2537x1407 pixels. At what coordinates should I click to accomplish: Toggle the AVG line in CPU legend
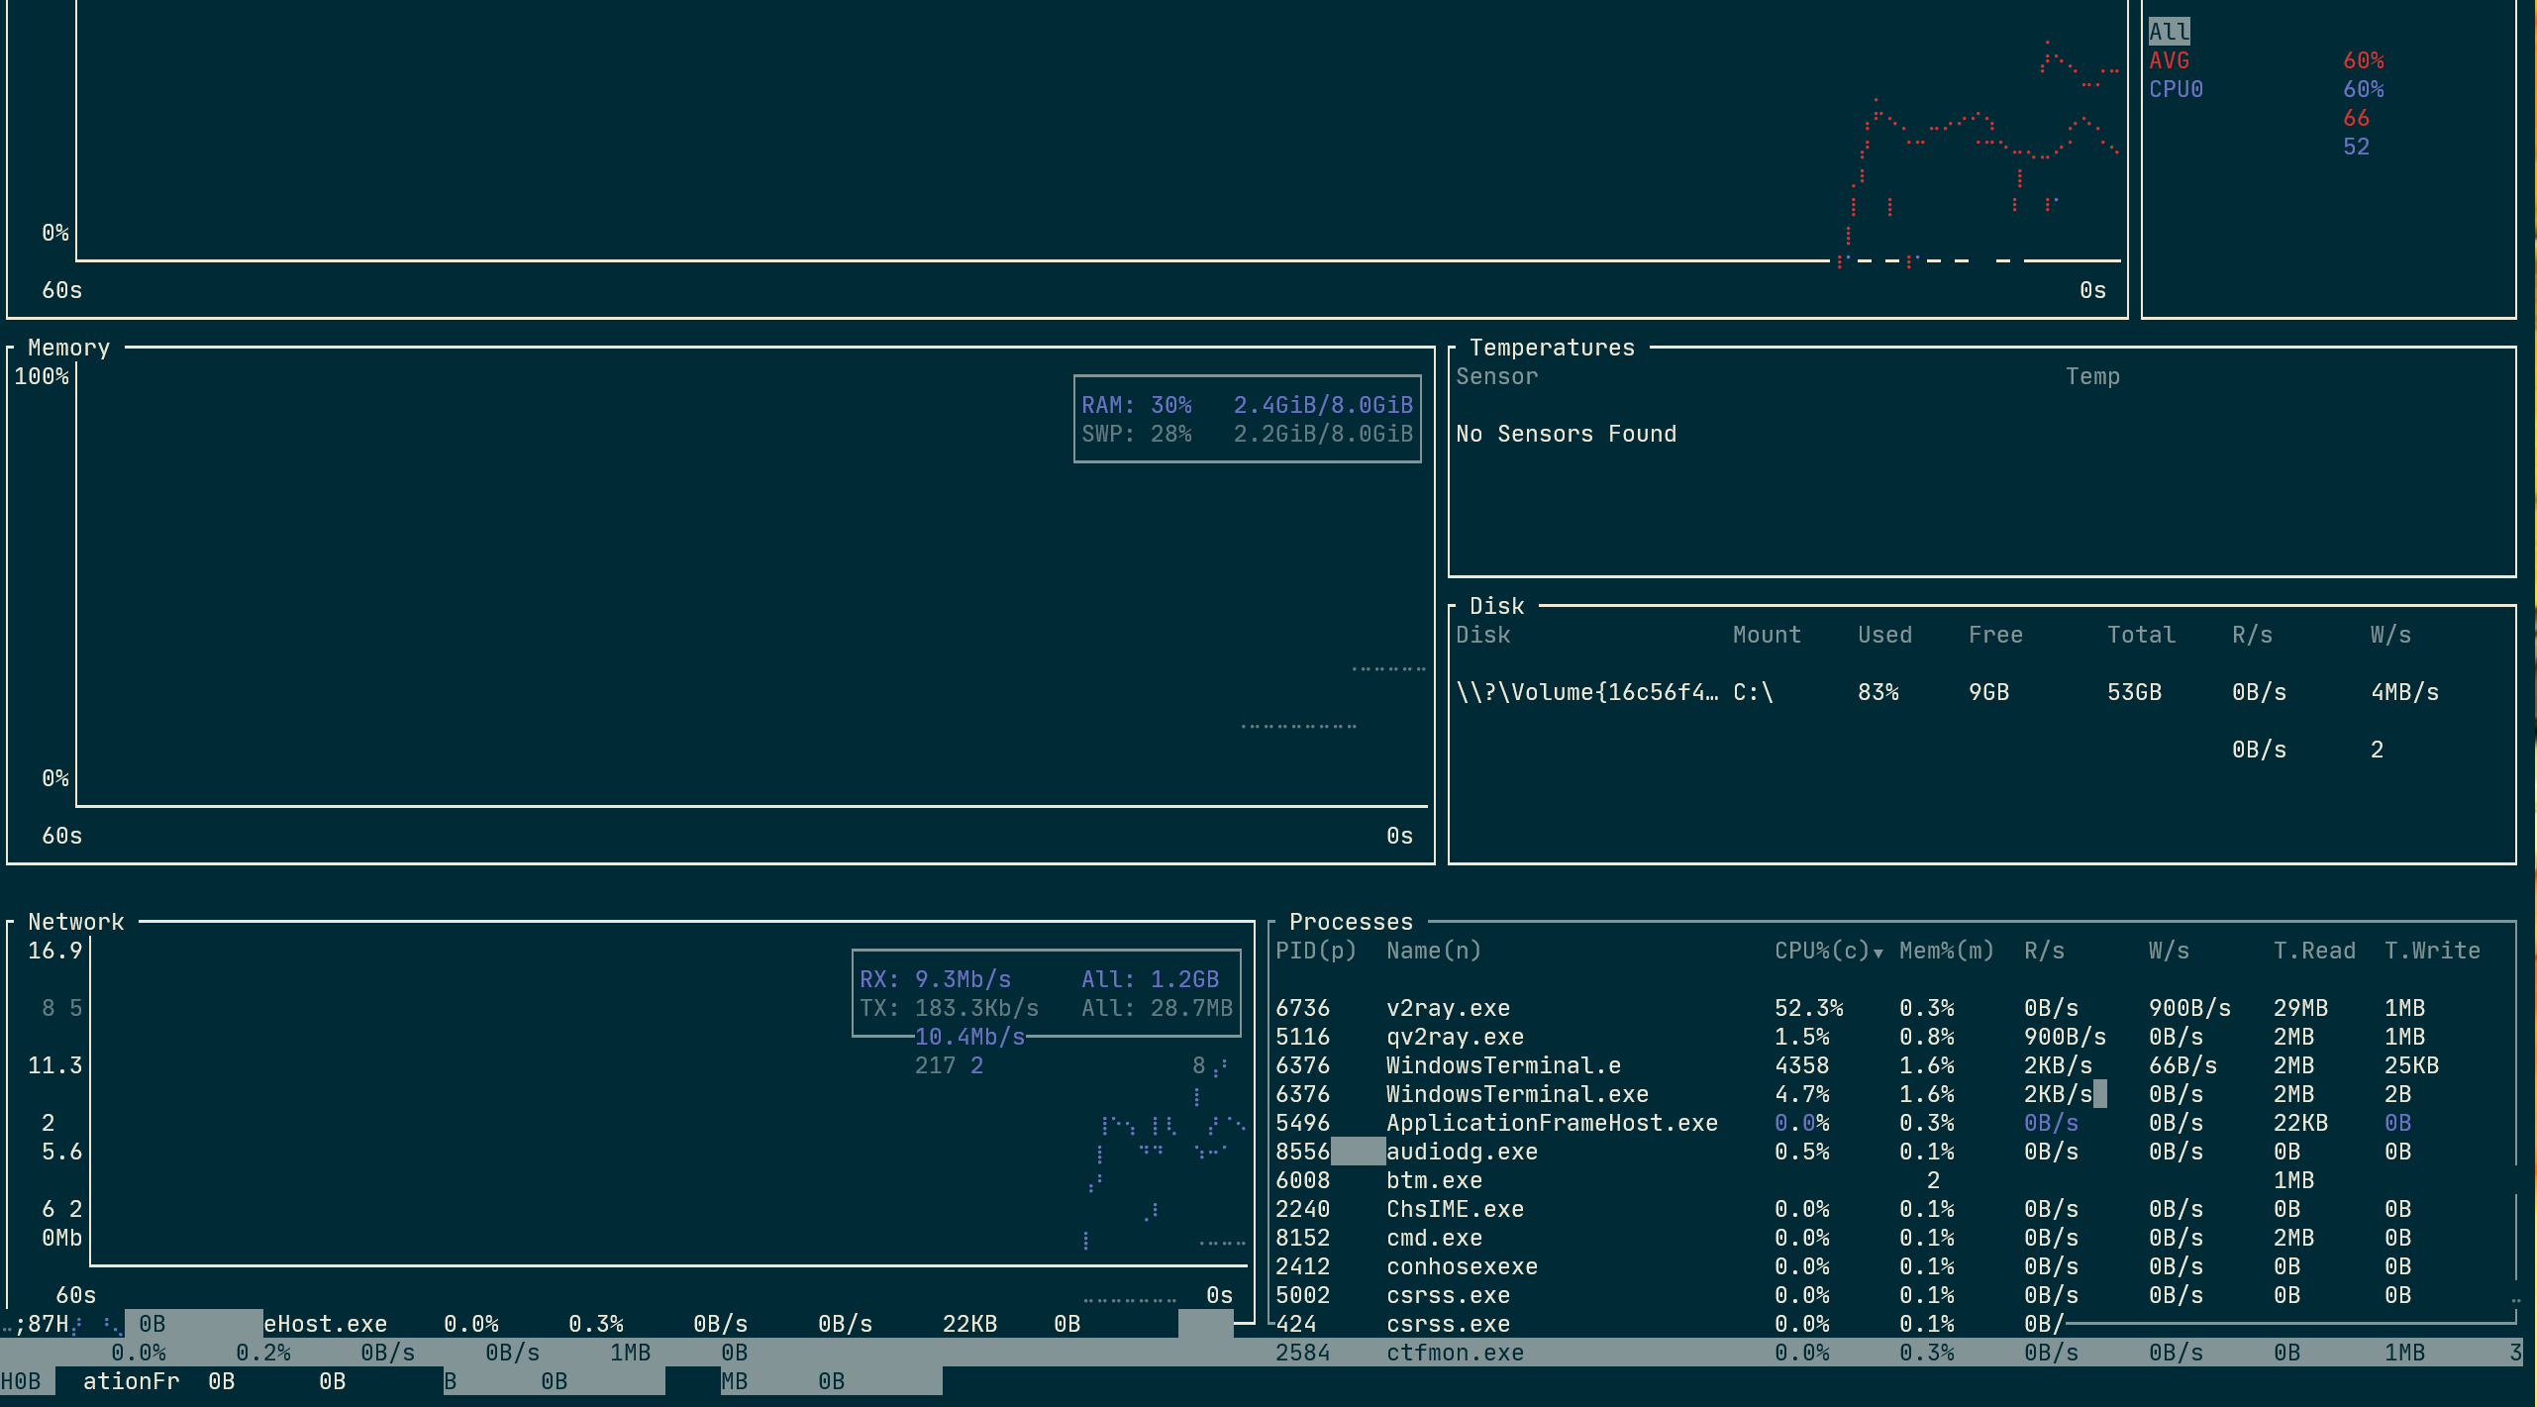[x=2170, y=59]
